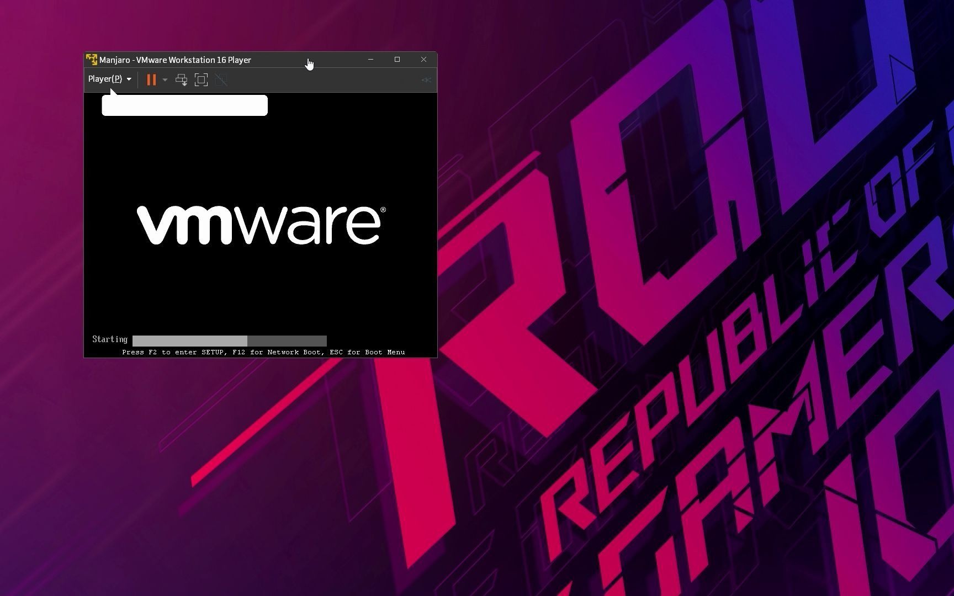Image resolution: width=954 pixels, height=596 pixels.
Task: Click the VMware icon in the title bar
Action: pyautogui.click(x=91, y=60)
